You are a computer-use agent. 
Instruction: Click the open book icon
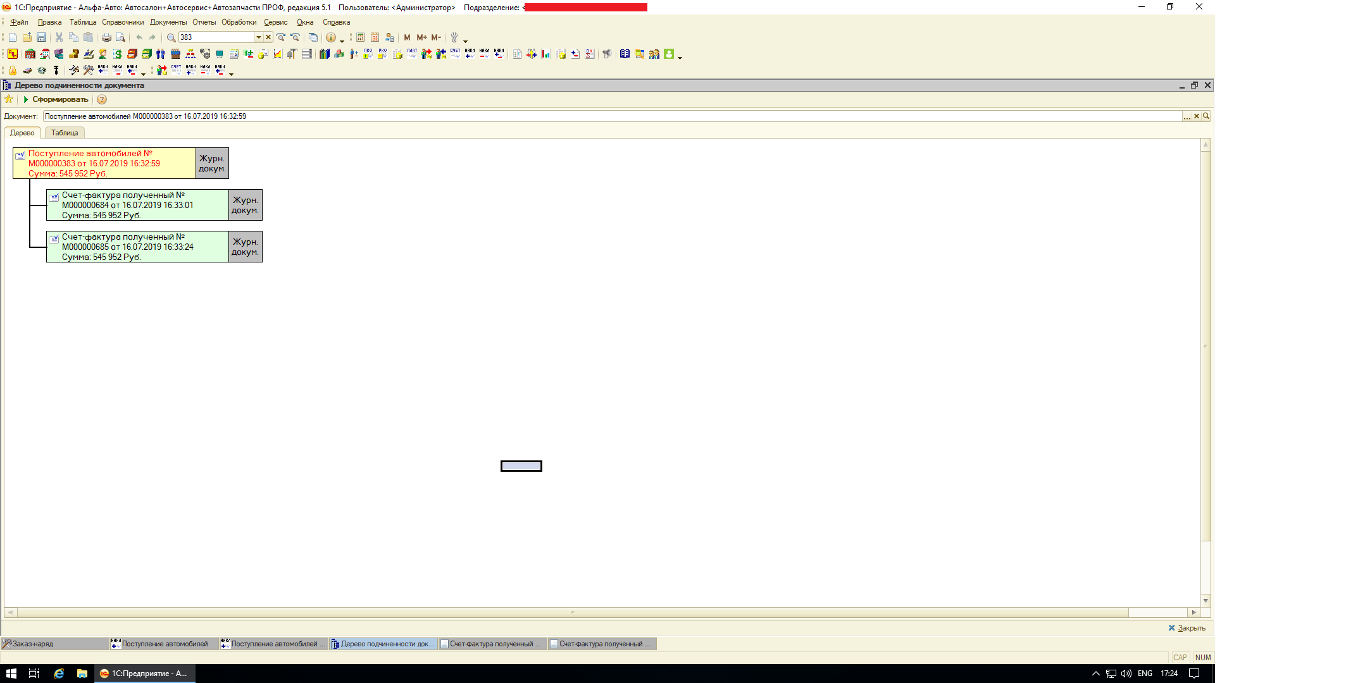tap(625, 54)
